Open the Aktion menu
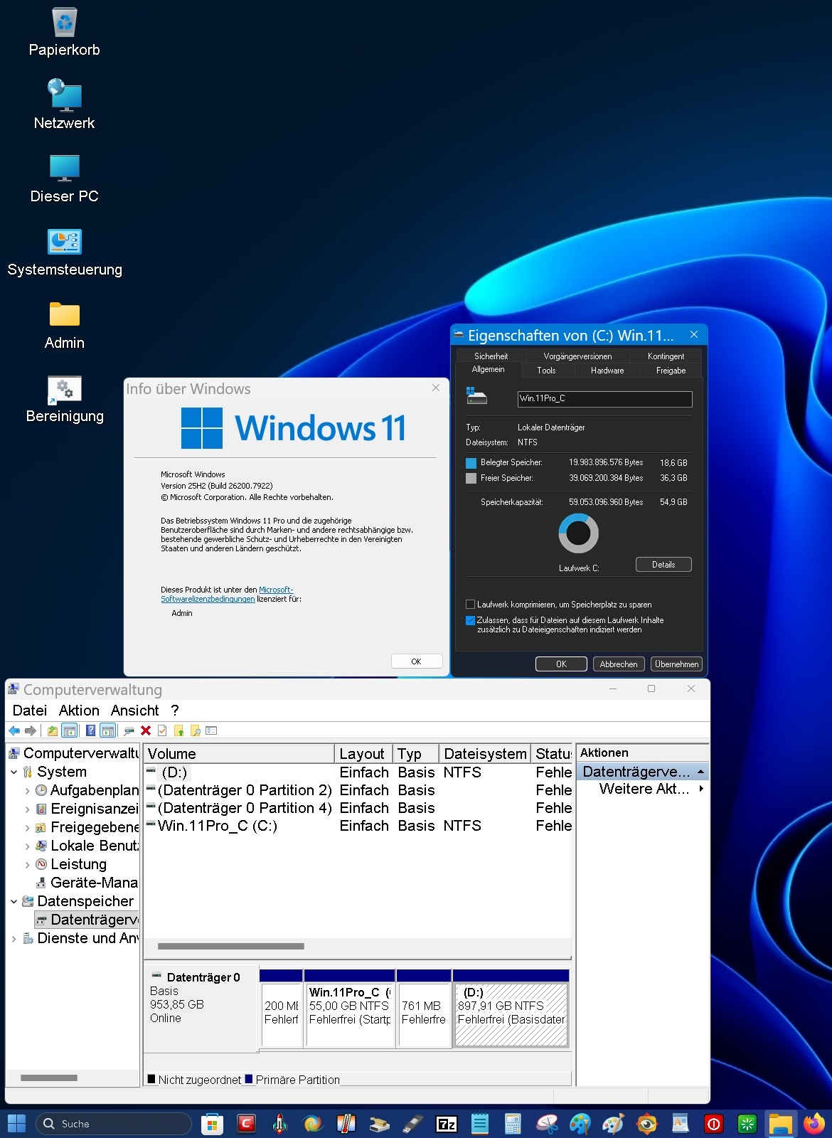Image resolution: width=832 pixels, height=1138 pixels. pos(79,711)
